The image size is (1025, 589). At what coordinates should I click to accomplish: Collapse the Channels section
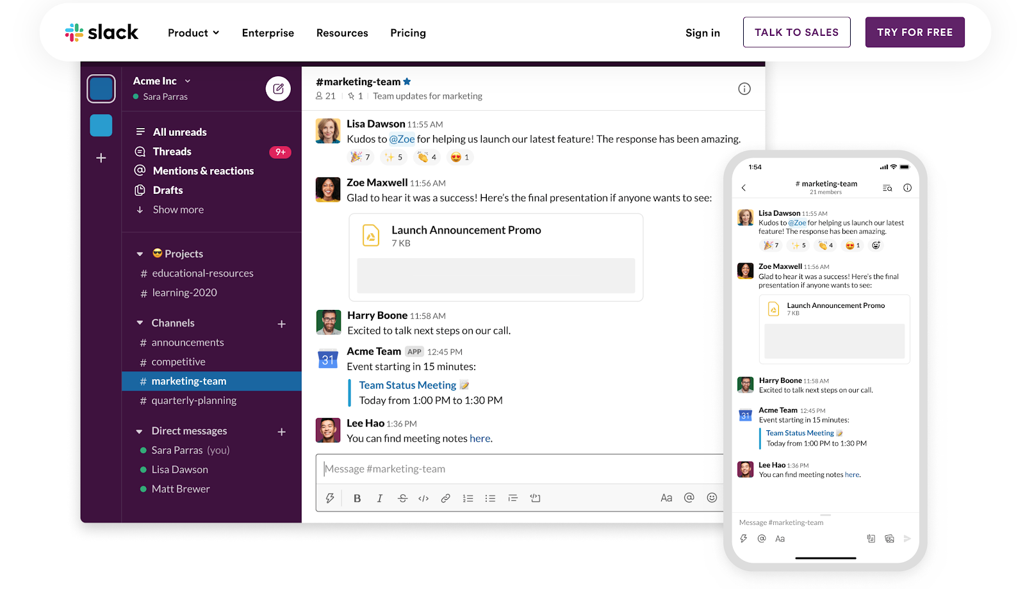click(140, 323)
